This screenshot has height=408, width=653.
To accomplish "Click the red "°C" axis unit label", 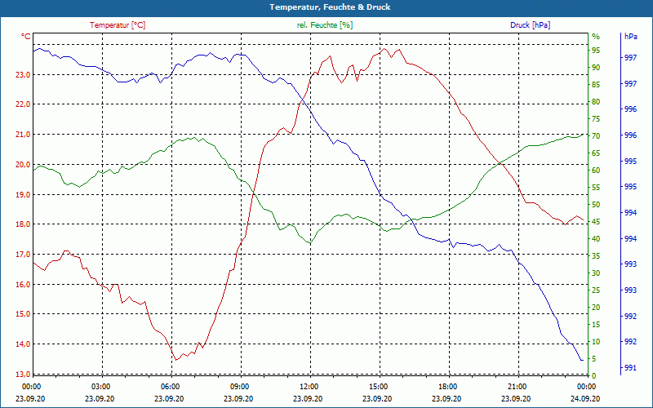I will [x=26, y=37].
